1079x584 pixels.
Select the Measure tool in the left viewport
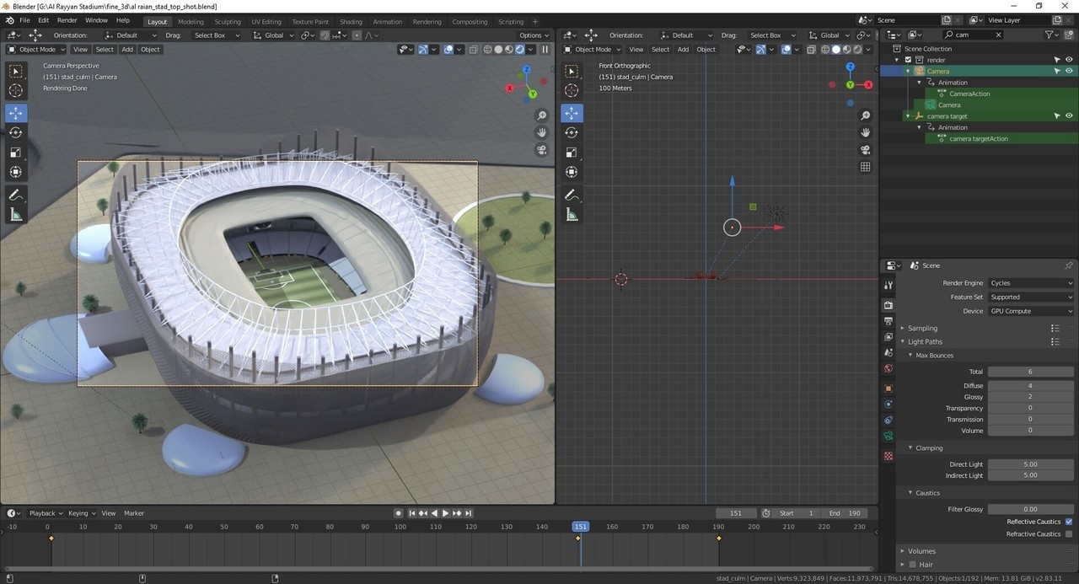click(x=16, y=215)
